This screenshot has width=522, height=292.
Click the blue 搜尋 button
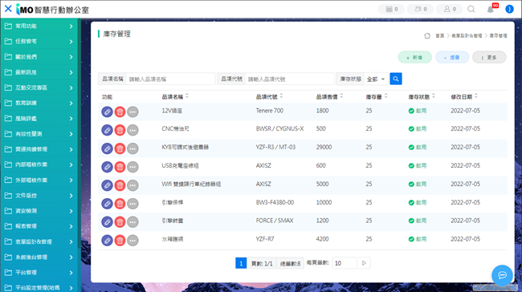(452, 57)
